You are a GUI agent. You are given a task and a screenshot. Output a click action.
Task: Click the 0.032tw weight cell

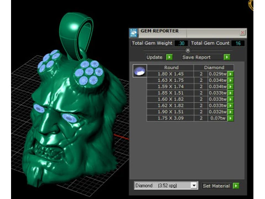click(218, 112)
